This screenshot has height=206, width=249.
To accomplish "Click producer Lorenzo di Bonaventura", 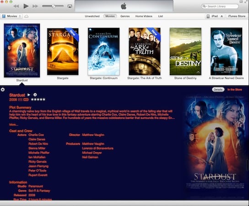I will point(97,148).
